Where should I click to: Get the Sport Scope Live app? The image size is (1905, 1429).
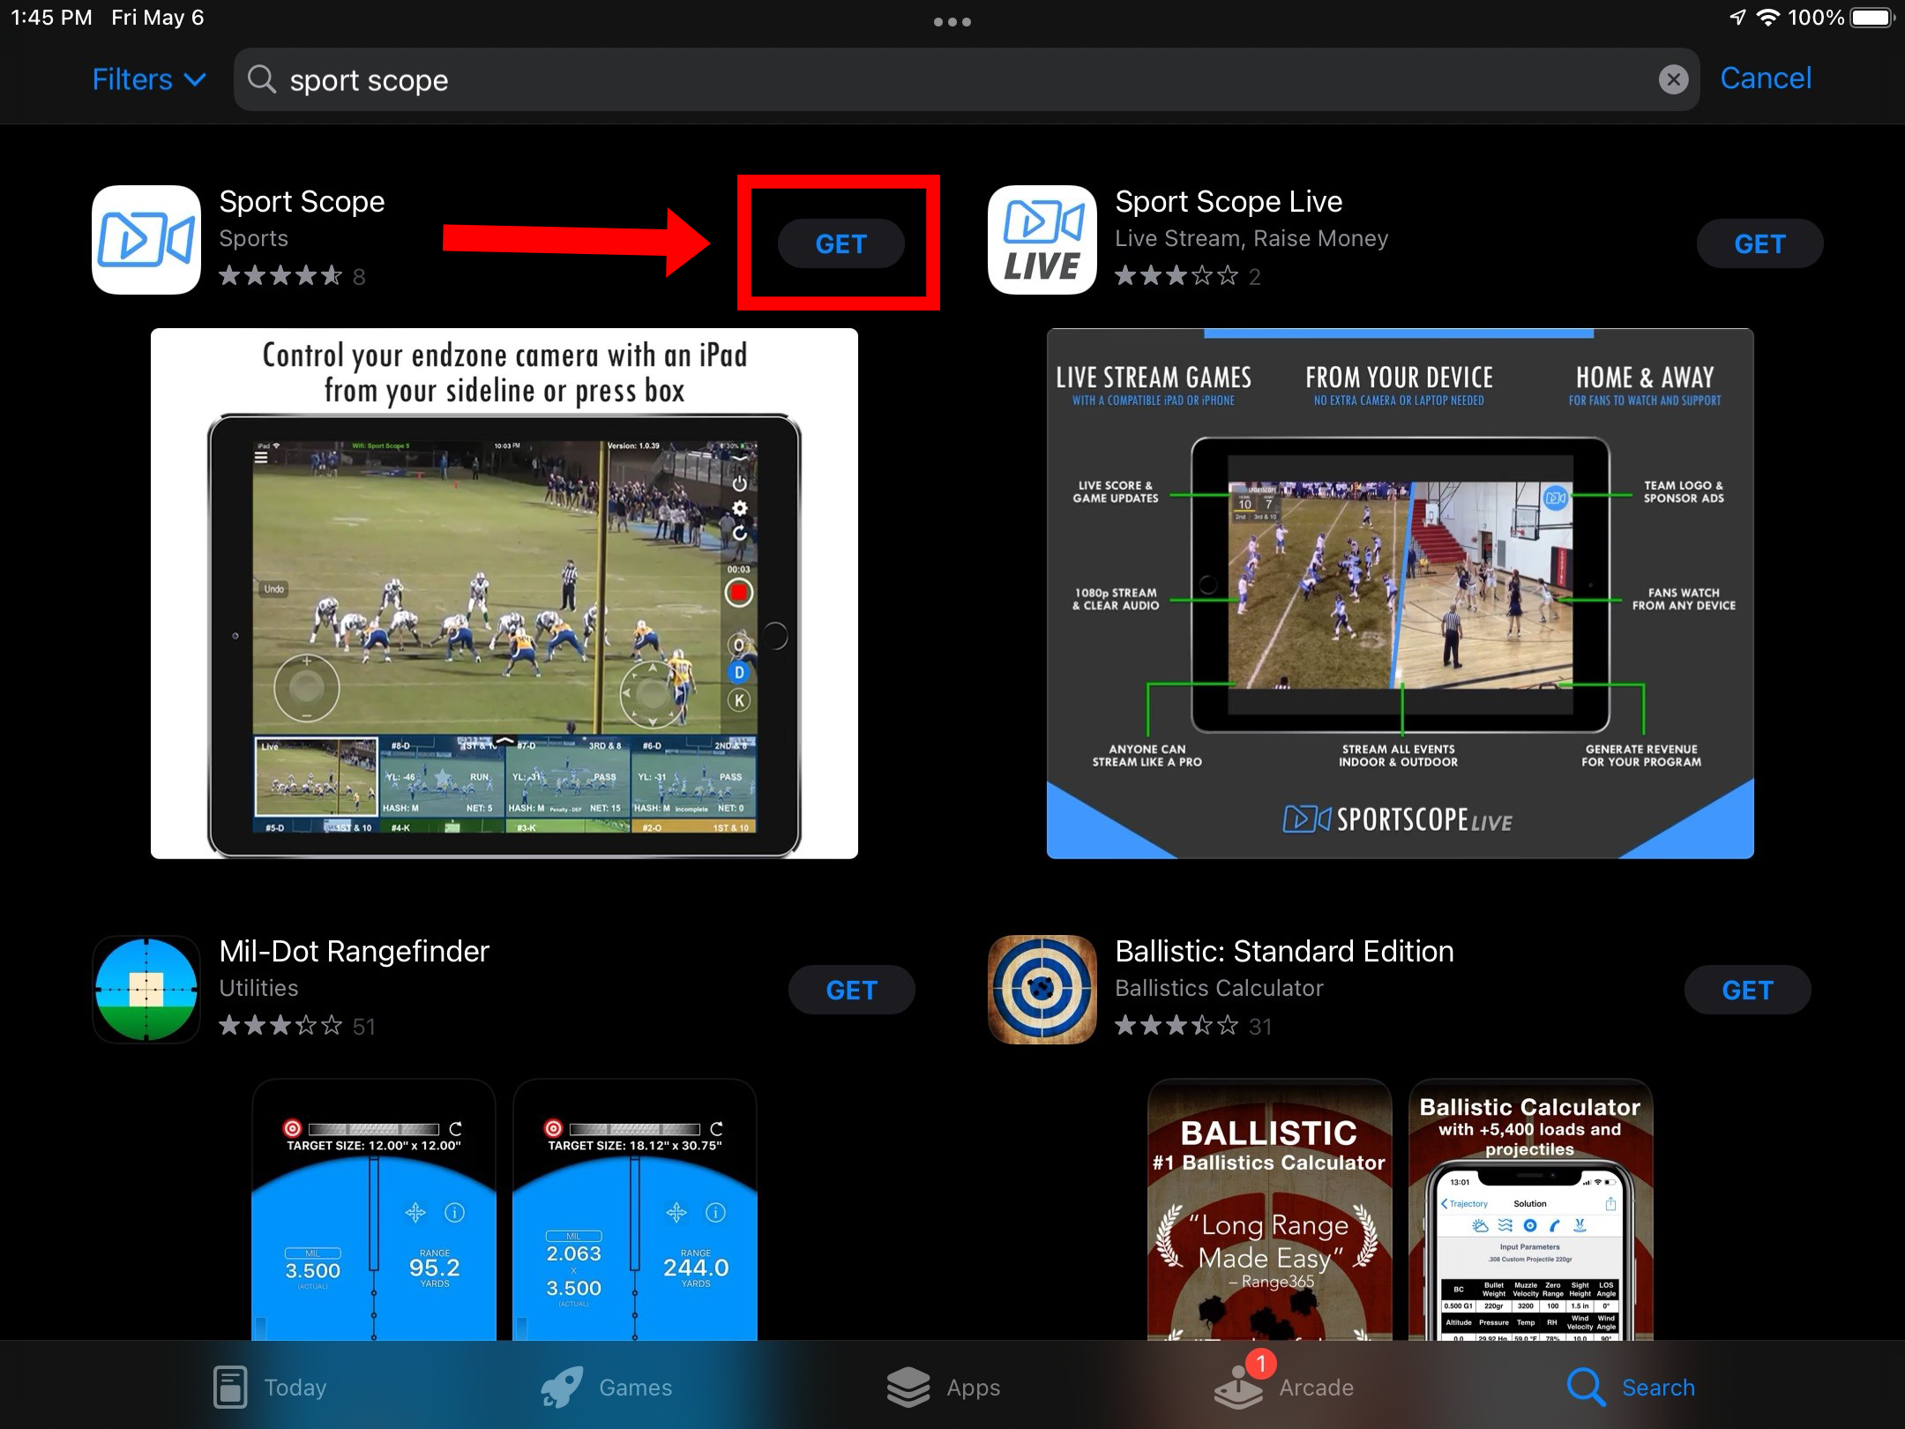click(1759, 243)
